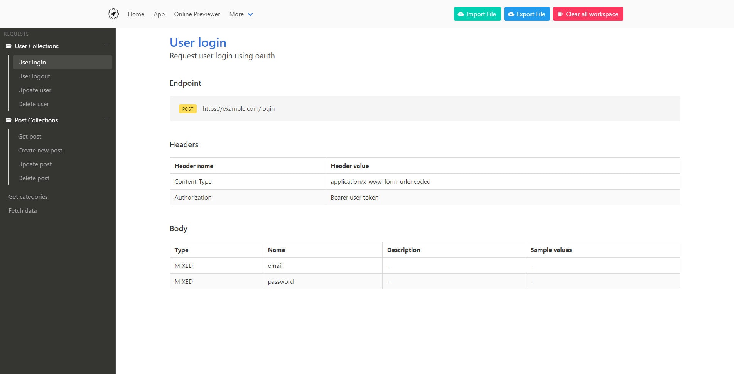The width and height of the screenshot is (734, 374).
Task: Click the chevron icon next to More
Action: pos(250,14)
